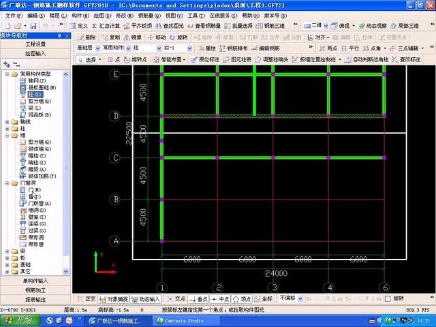Click 原位标注 in-place annotation
This screenshot has height=327, width=436.
[x=205, y=59]
